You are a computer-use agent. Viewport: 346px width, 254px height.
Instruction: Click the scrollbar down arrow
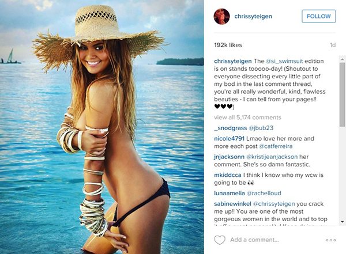pyautogui.click(x=342, y=222)
